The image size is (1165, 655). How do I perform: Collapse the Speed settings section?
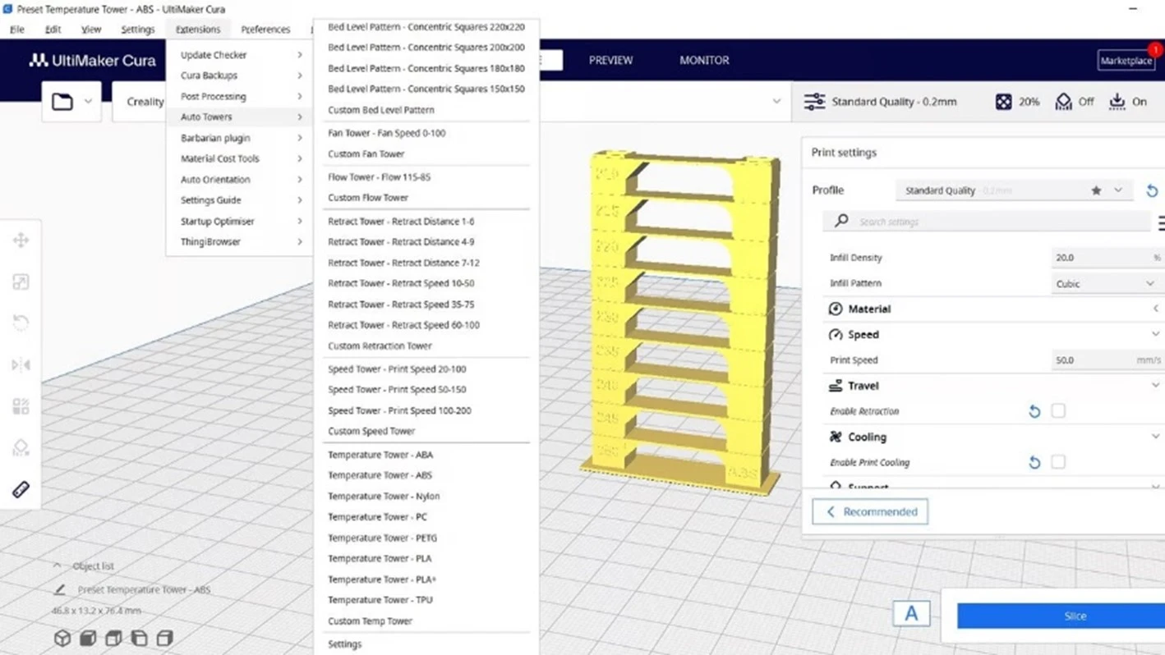click(x=992, y=334)
